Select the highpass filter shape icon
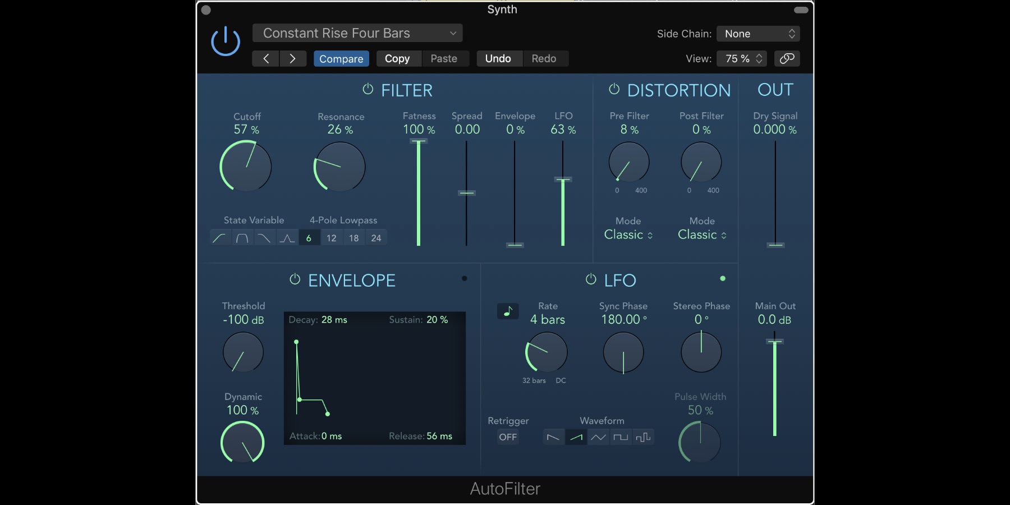Screen dimensions: 1010x505 (219, 238)
